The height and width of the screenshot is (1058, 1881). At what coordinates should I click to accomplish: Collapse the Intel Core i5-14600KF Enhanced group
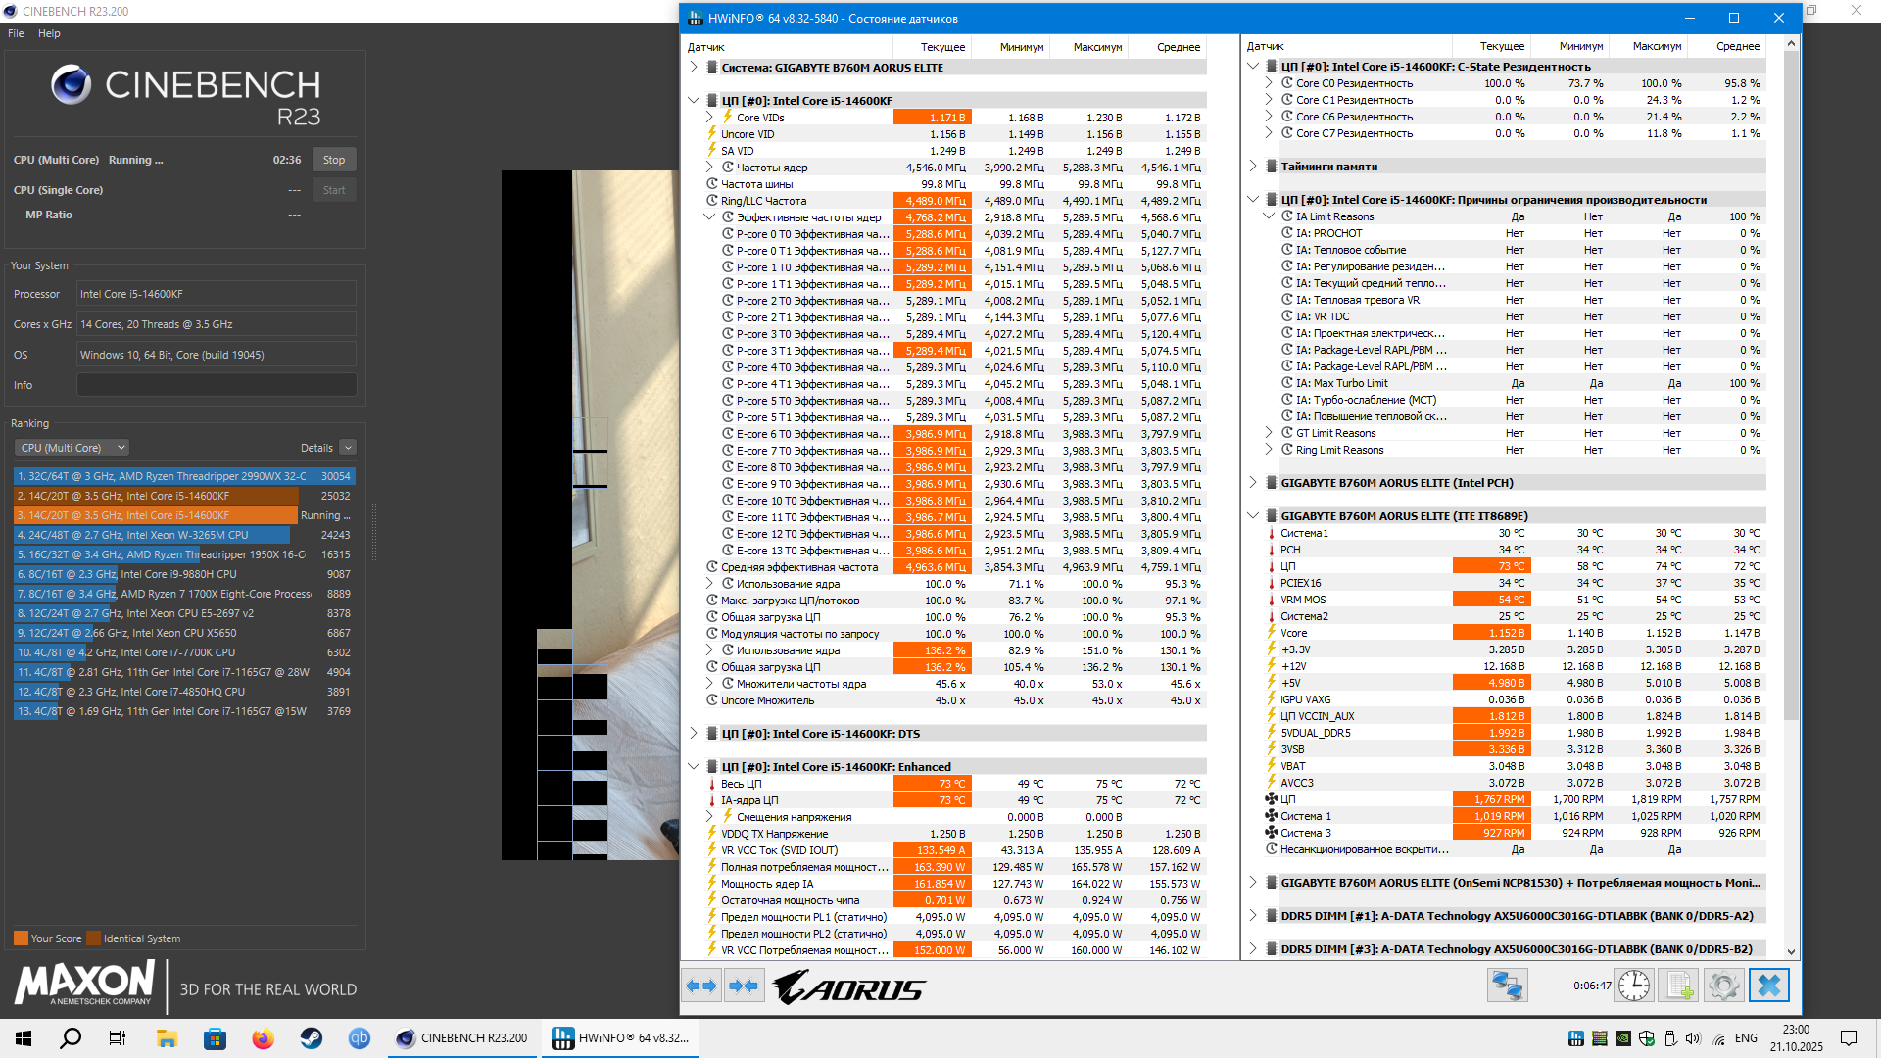tap(694, 767)
